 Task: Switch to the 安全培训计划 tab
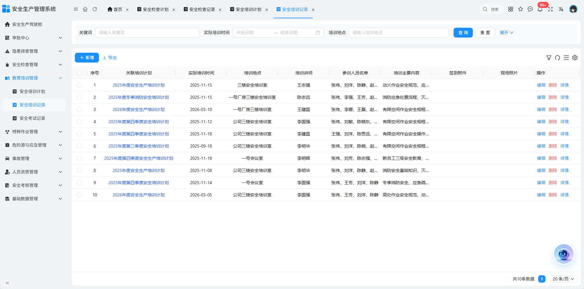249,9
